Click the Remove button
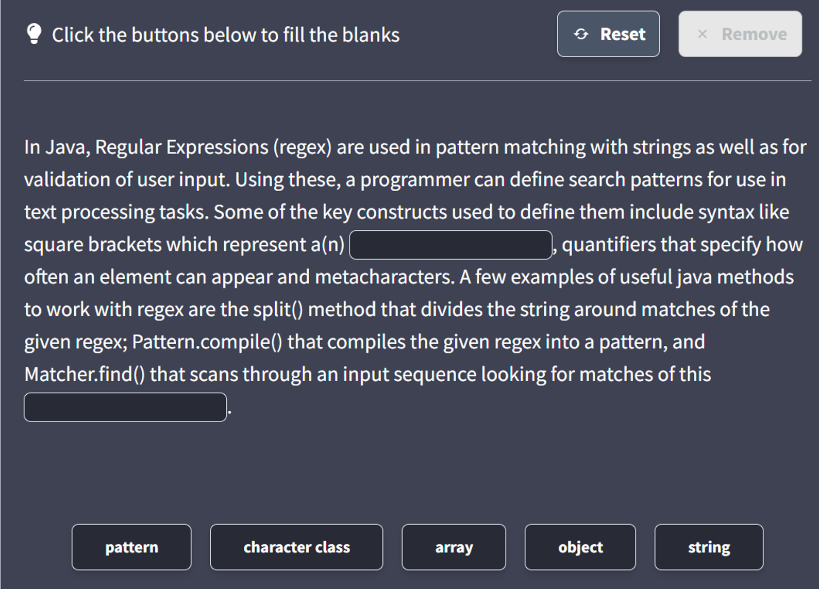819x589 pixels. click(x=740, y=34)
